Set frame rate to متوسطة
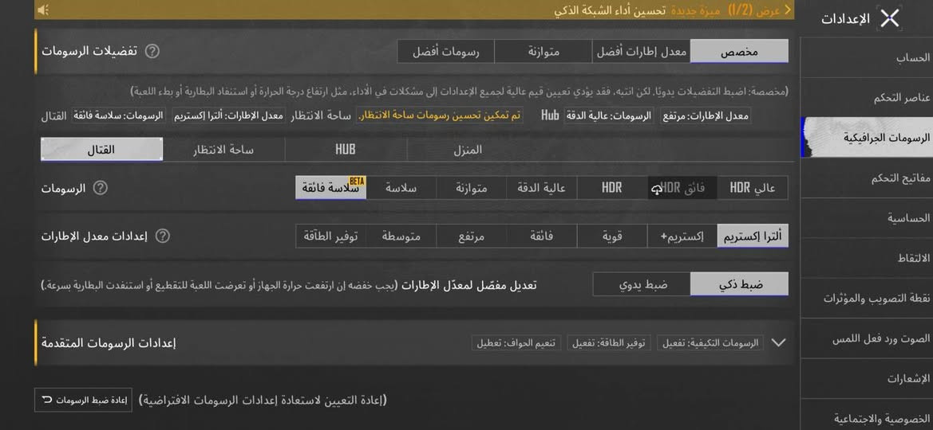 point(401,236)
